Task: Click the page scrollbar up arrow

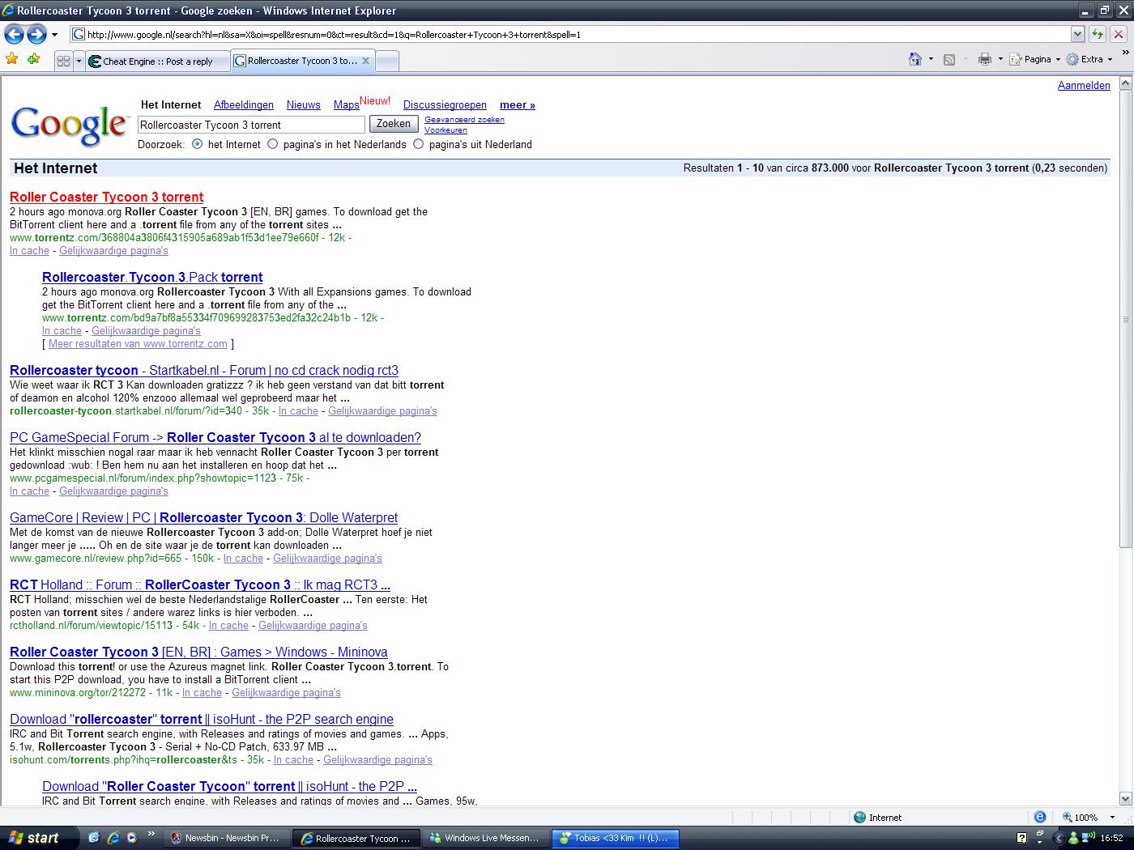Action: pos(1125,83)
